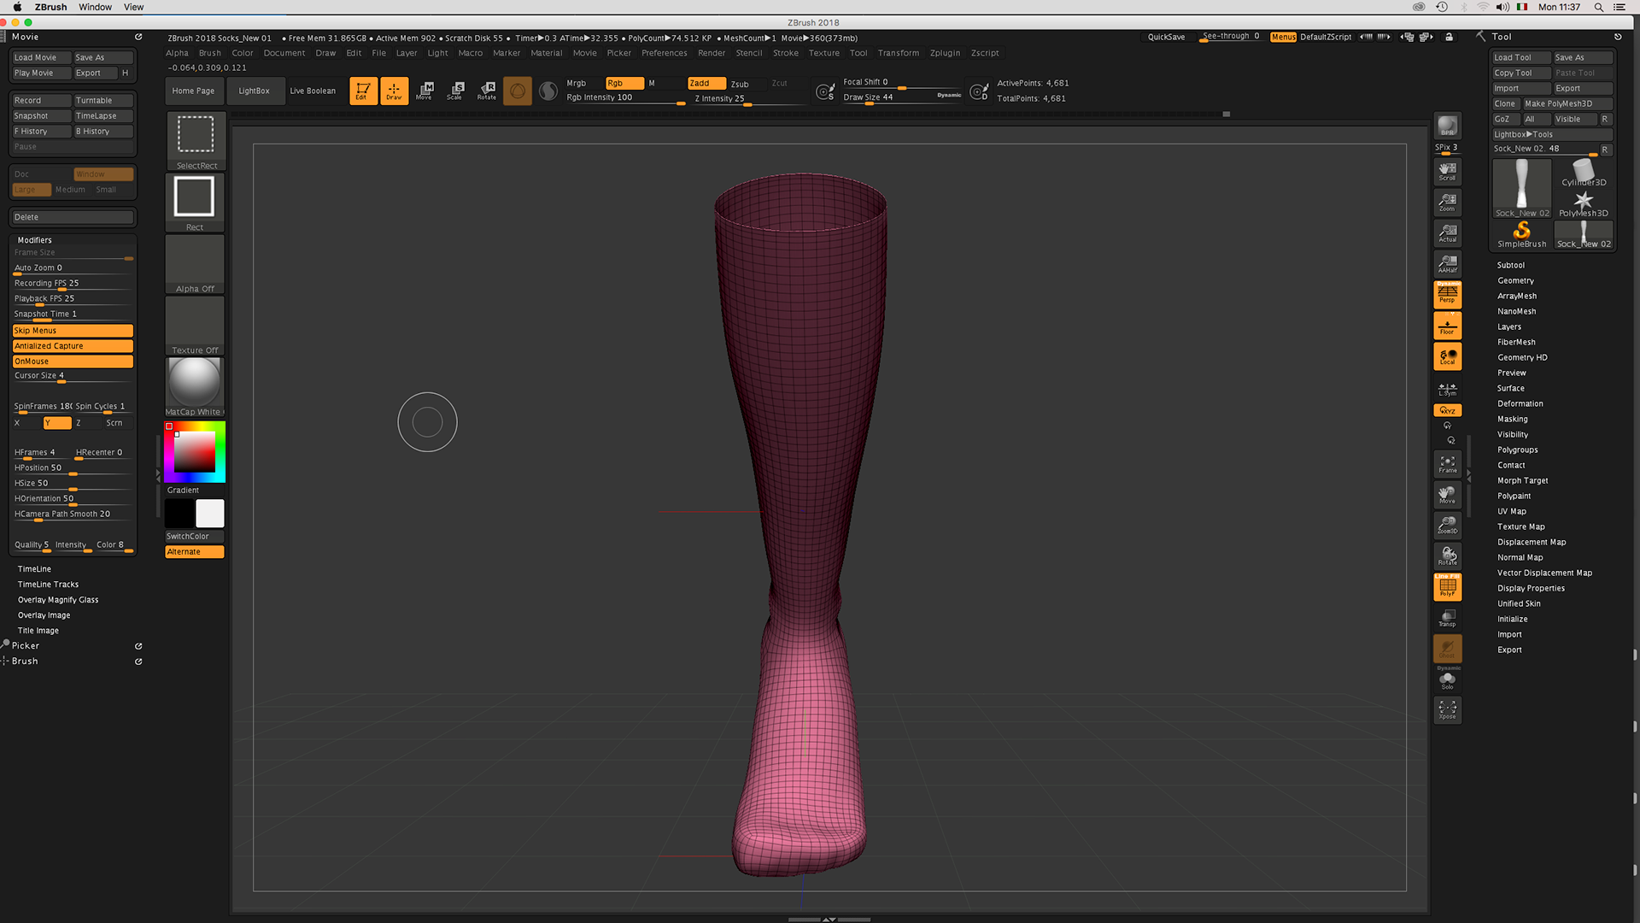
Task: Select the Scale gizmo tool
Action: [455, 91]
